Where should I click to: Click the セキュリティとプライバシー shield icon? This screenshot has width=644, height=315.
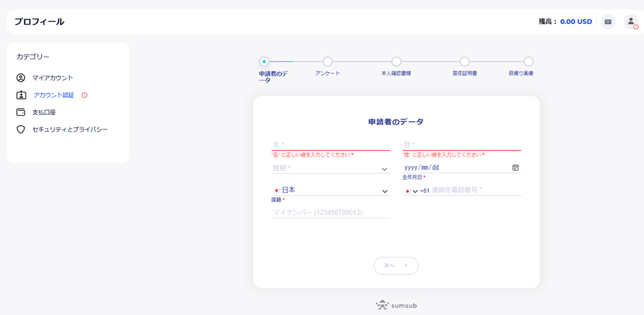21,129
